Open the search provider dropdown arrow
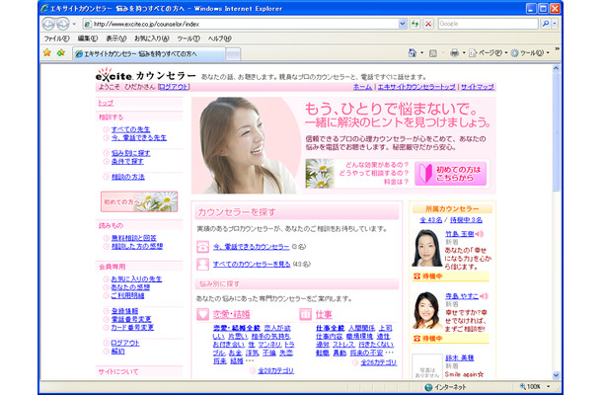The width and height of the screenshot is (602, 395). [x=555, y=24]
